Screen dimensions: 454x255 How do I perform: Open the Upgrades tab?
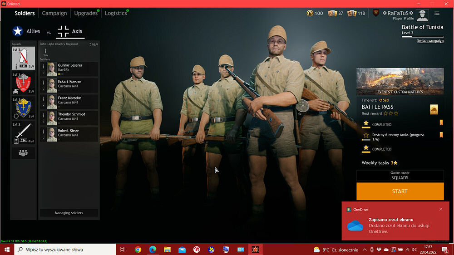pos(86,13)
